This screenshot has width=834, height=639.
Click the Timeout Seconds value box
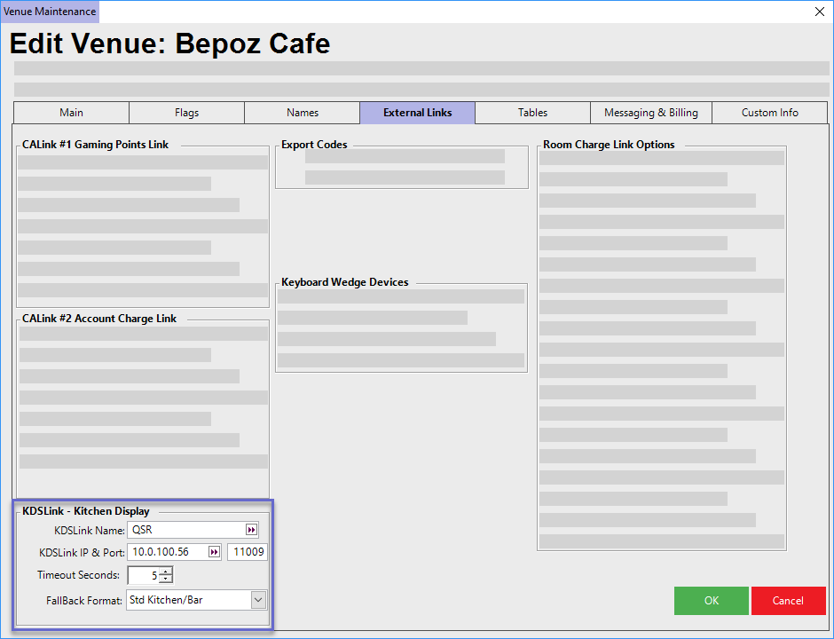(x=143, y=575)
